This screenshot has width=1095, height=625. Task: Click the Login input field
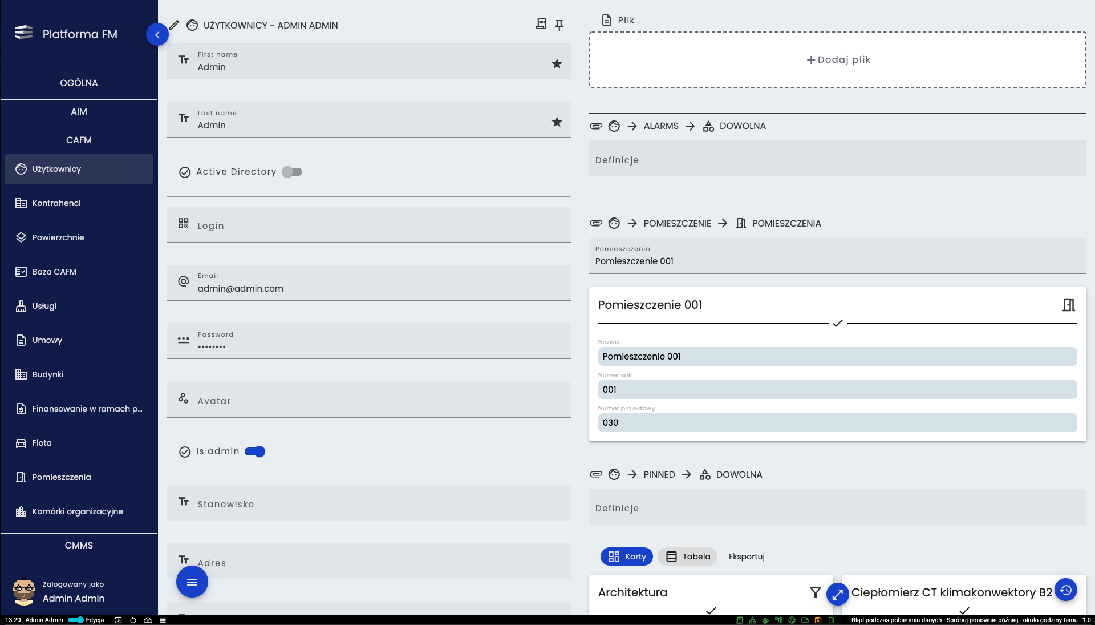(x=368, y=225)
